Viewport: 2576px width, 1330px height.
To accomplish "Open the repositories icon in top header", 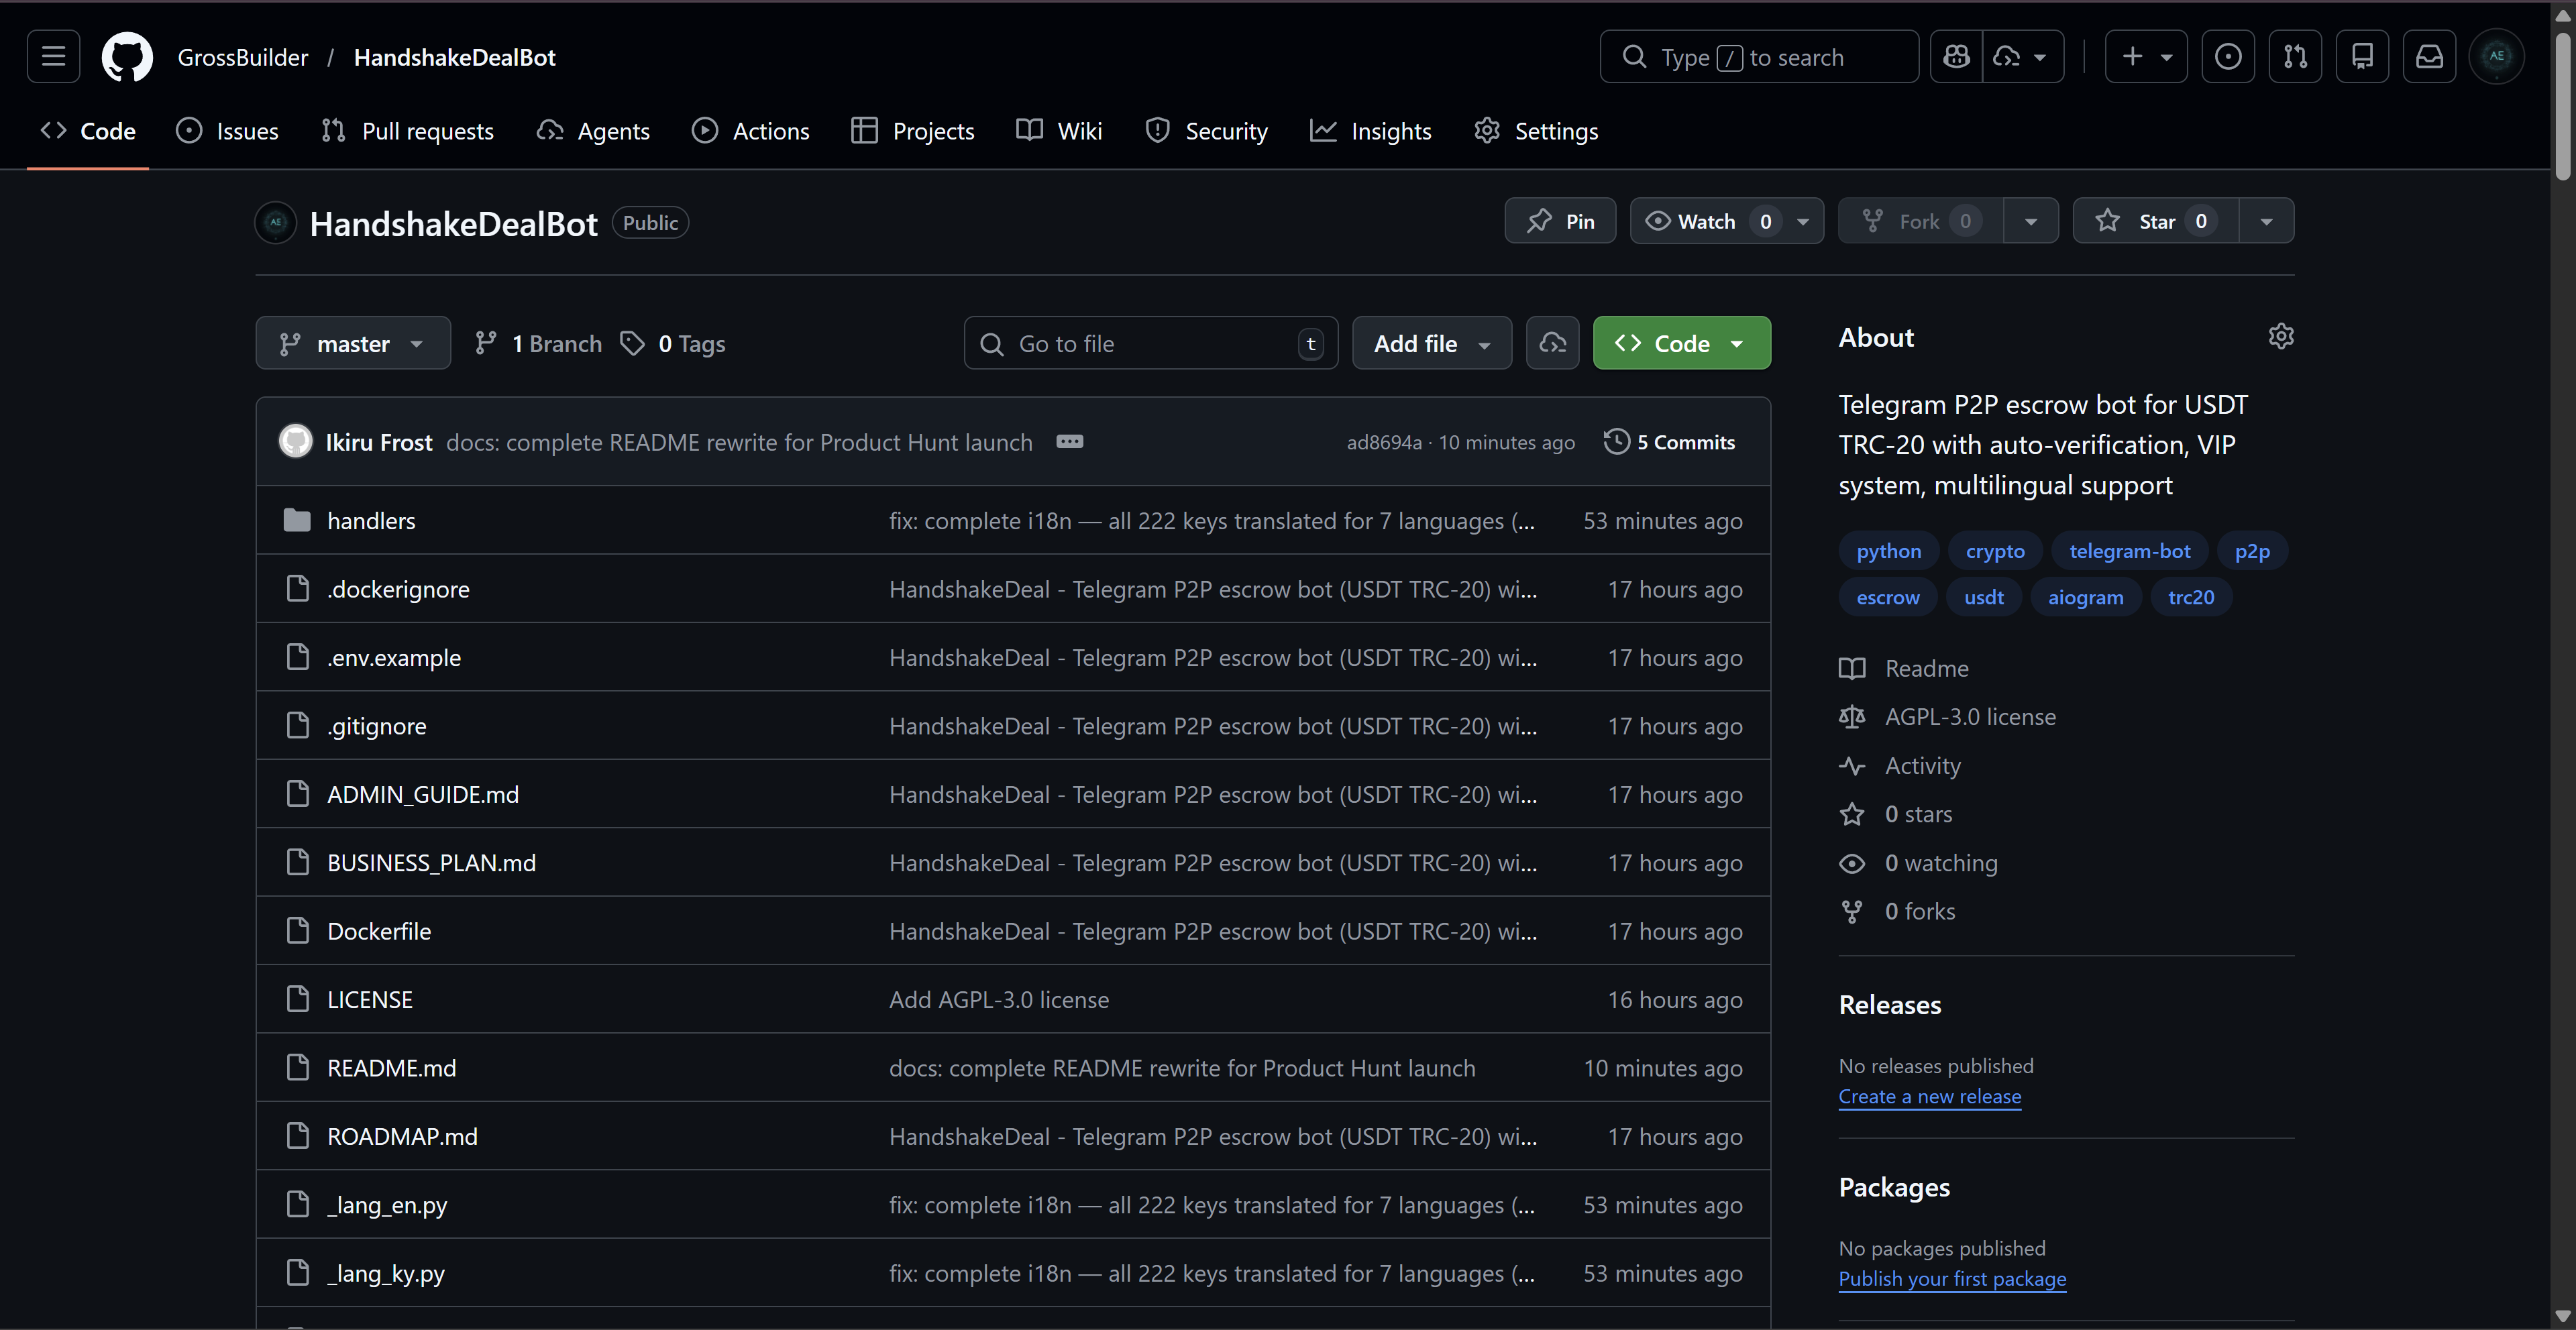I will tap(2362, 56).
